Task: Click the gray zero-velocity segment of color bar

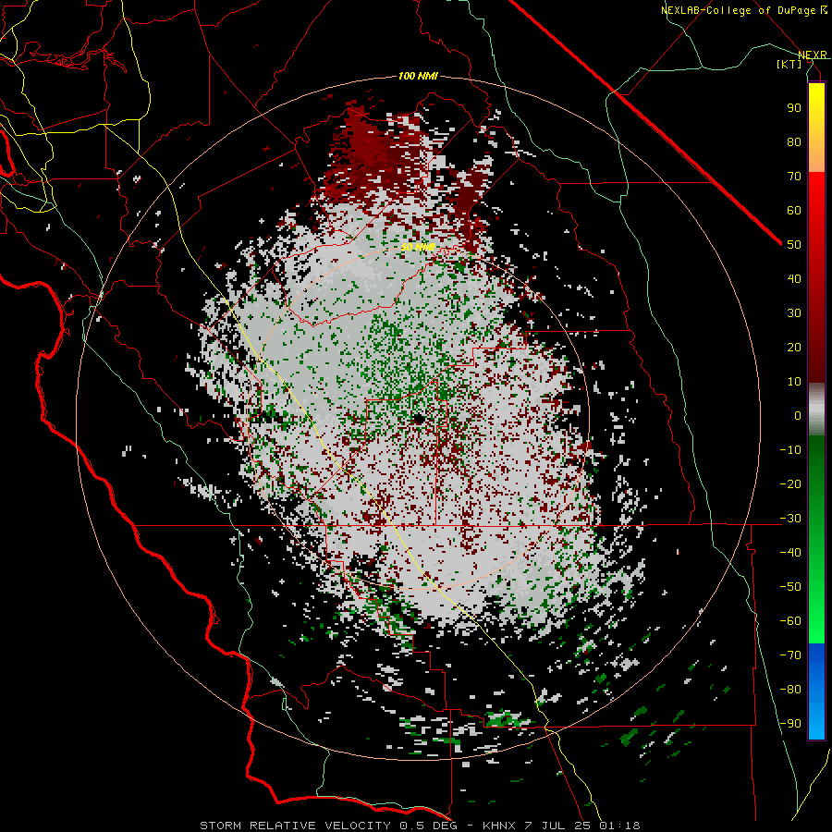Action: click(x=816, y=410)
